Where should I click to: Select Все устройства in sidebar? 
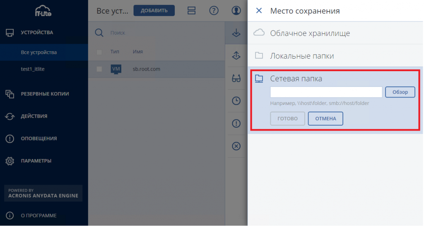(39, 52)
